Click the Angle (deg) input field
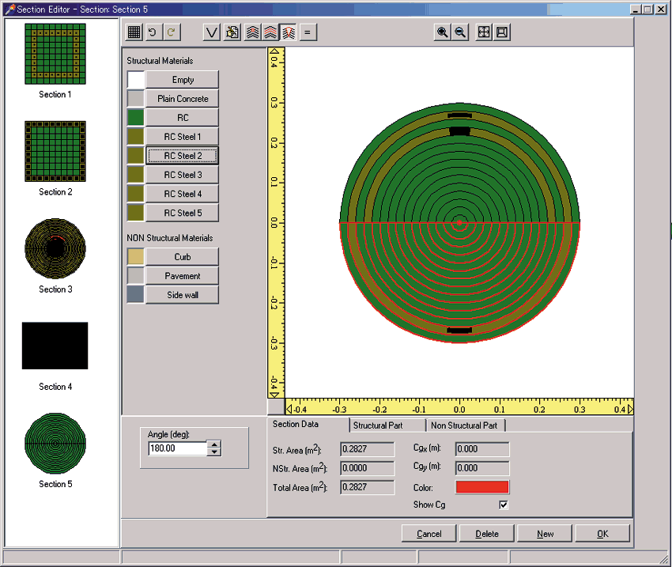 [177, 448]
